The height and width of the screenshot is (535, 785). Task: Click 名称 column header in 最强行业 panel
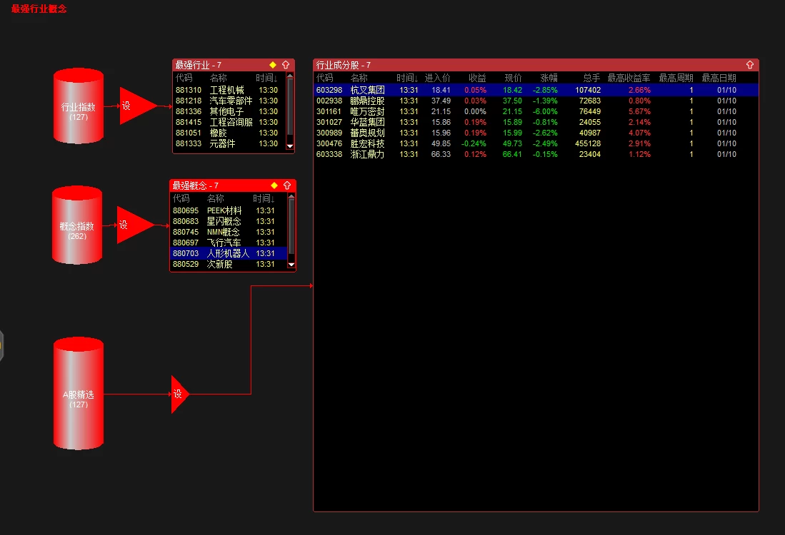click(x=219, y=78)
